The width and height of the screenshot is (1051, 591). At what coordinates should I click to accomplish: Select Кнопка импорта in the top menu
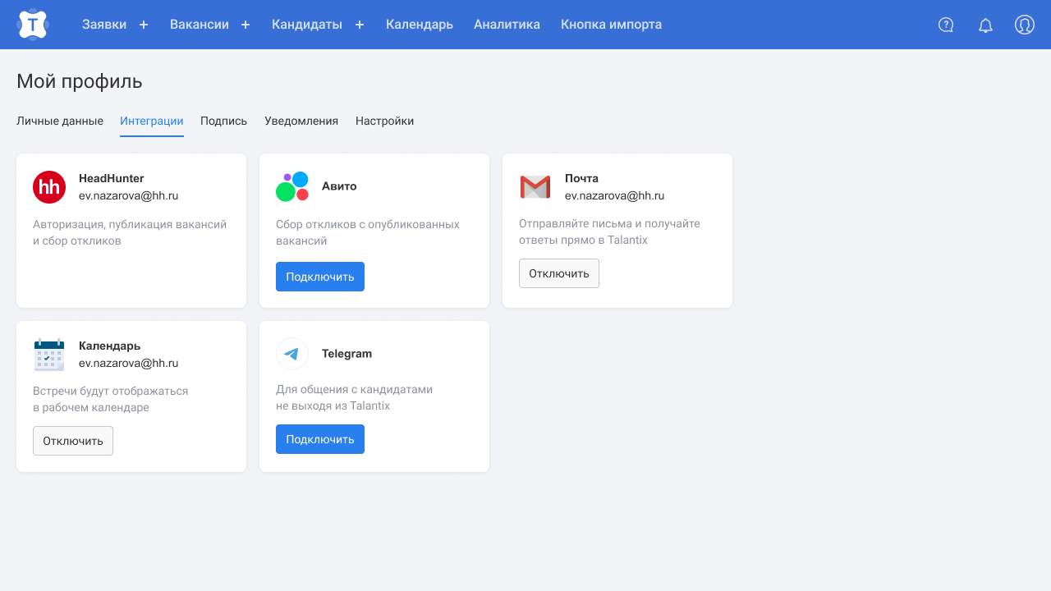(611, 25)
